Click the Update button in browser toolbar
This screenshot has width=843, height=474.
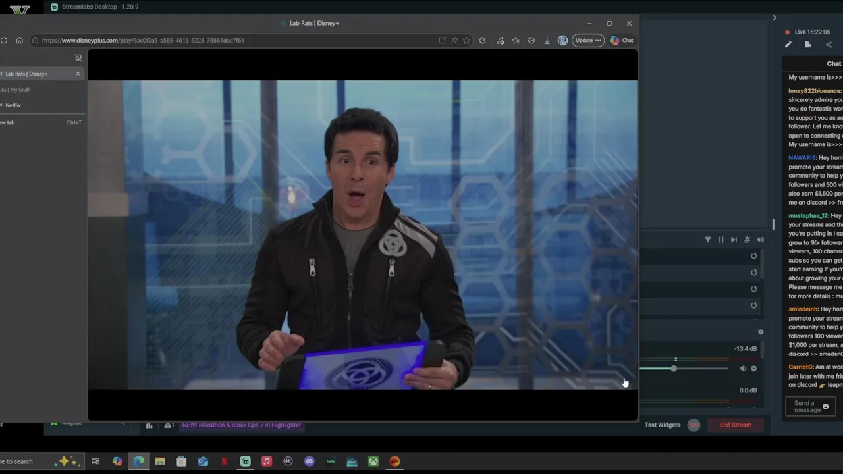click(x=587, y=40)
